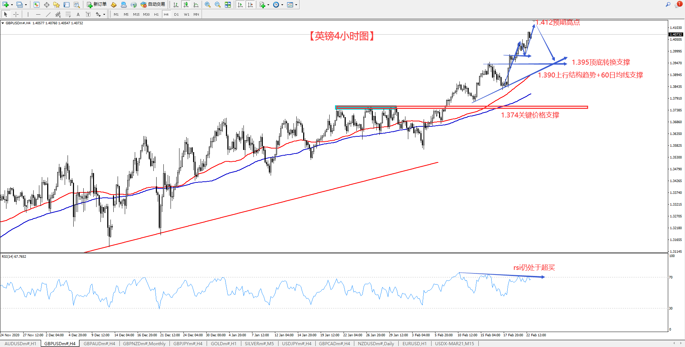Open the notification alert icon
This screenshot has height=347, width=685.
[678, 5]
